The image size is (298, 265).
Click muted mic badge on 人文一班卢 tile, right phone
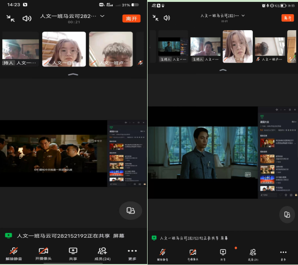tap(258, 59)
